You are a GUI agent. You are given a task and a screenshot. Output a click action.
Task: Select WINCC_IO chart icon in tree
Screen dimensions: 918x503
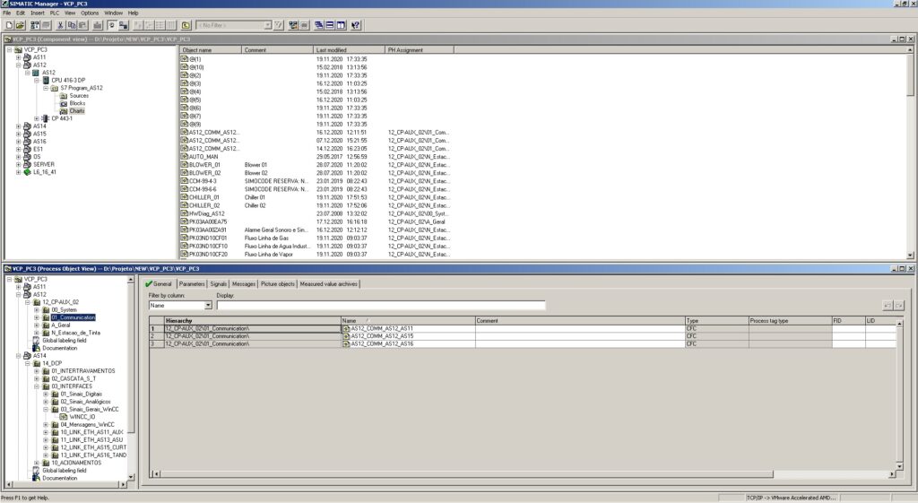click(x=64, y=417)
